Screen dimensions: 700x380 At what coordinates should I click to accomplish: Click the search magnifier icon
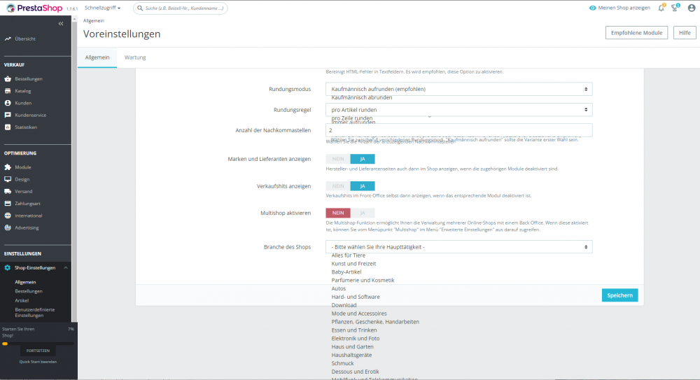[140, 8]
